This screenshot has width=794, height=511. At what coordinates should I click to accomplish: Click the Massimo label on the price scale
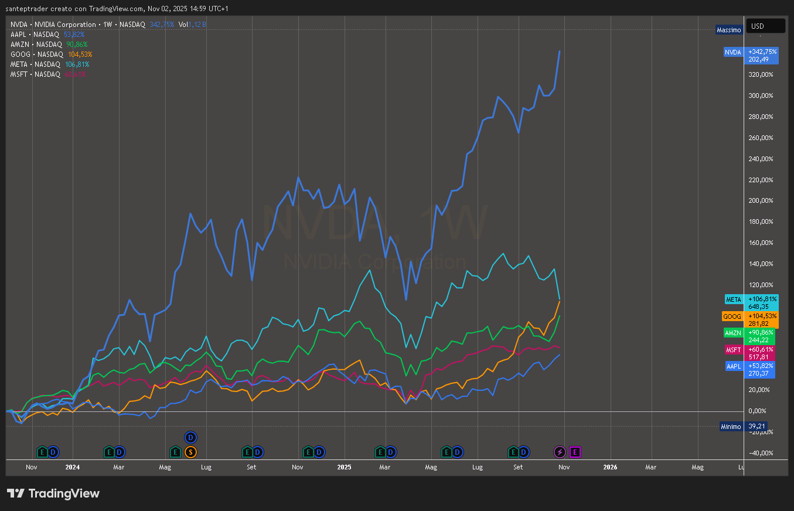tap(728, 29)
